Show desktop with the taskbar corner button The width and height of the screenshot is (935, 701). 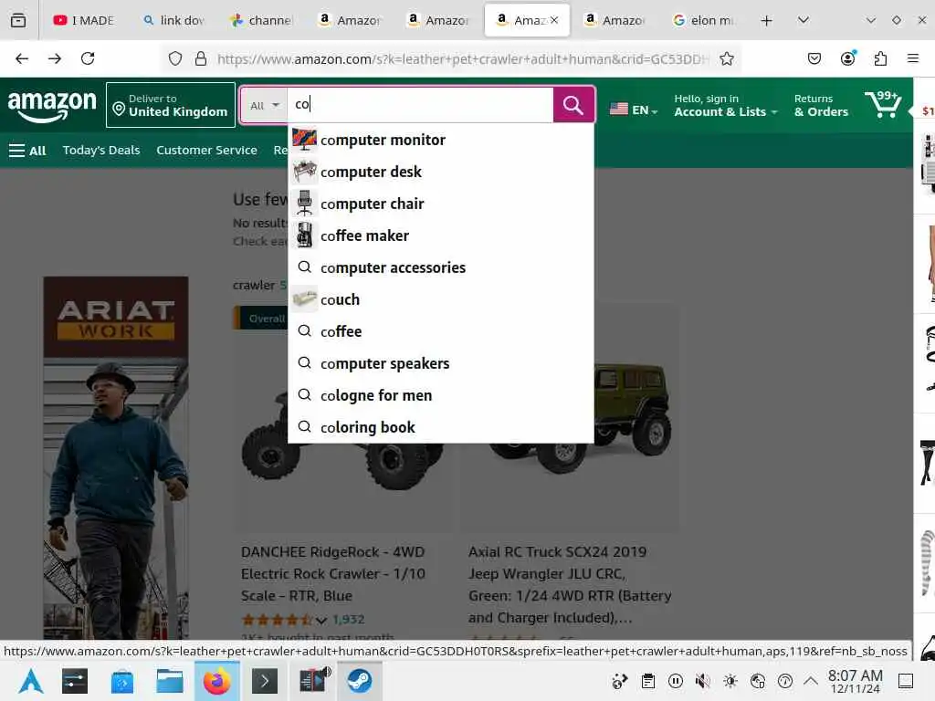[906, 681]
